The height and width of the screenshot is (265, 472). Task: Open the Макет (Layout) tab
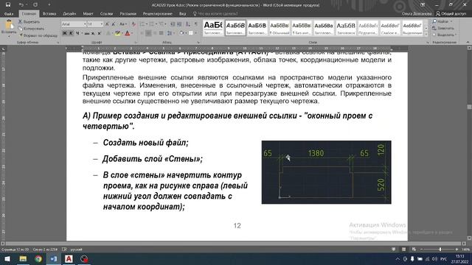tap(88, 13)
